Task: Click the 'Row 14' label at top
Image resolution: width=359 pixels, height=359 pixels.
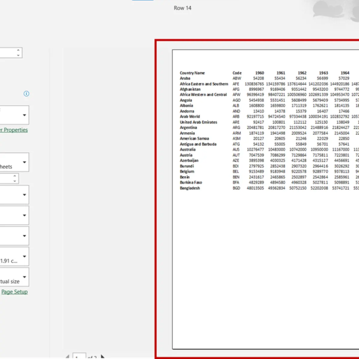Action: click(182, 8)
